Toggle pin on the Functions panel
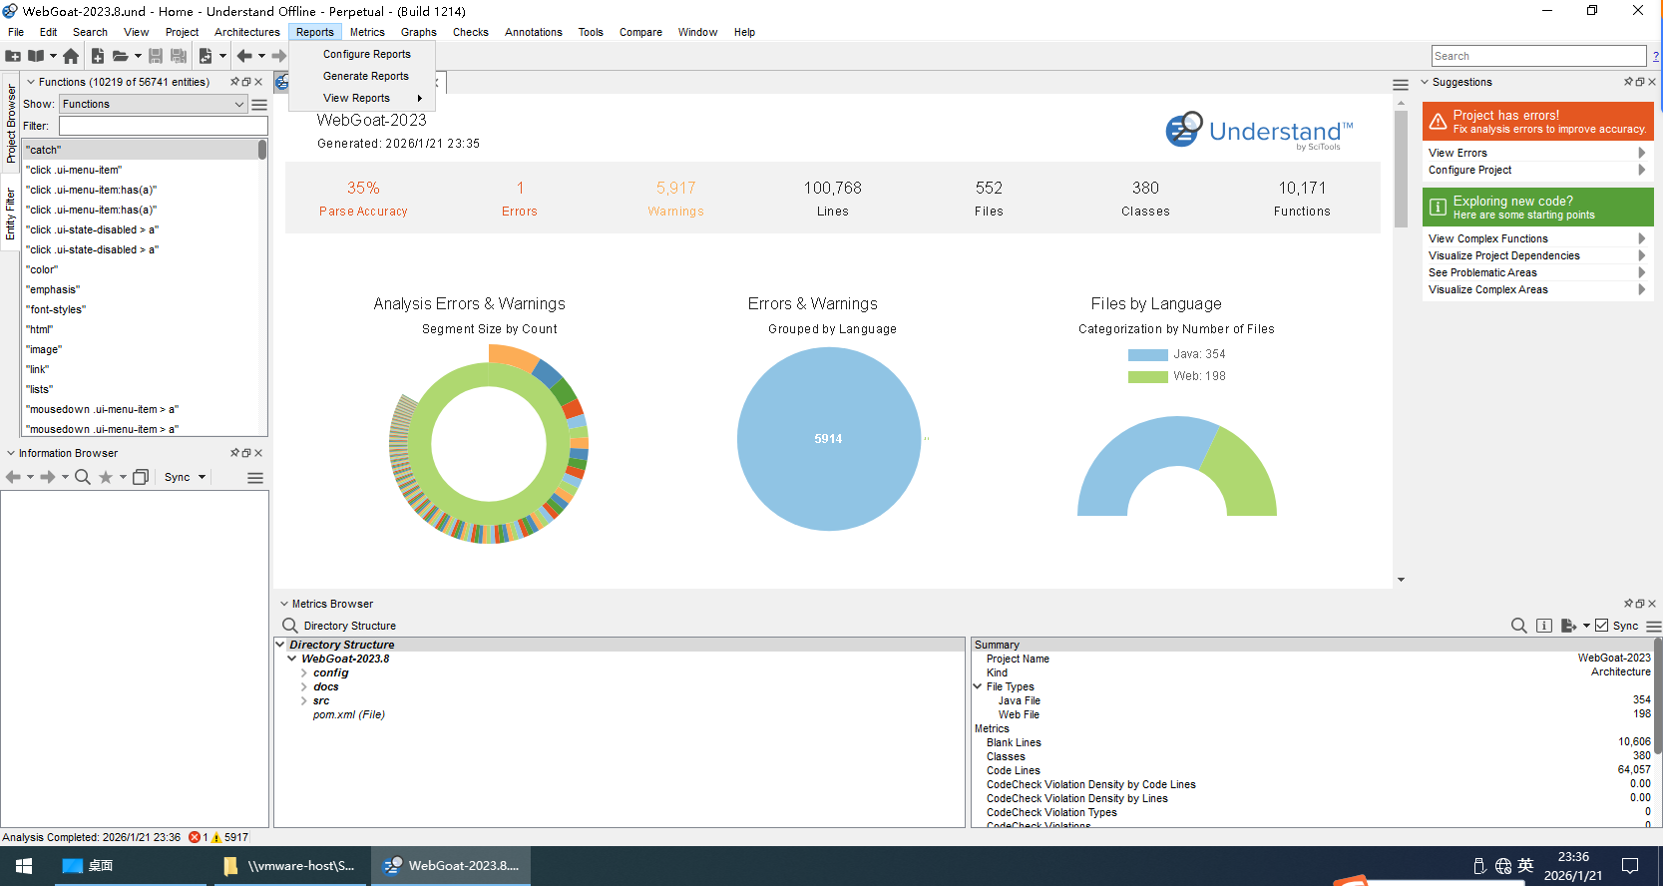 pyautogui.click(x=234, y=82)
